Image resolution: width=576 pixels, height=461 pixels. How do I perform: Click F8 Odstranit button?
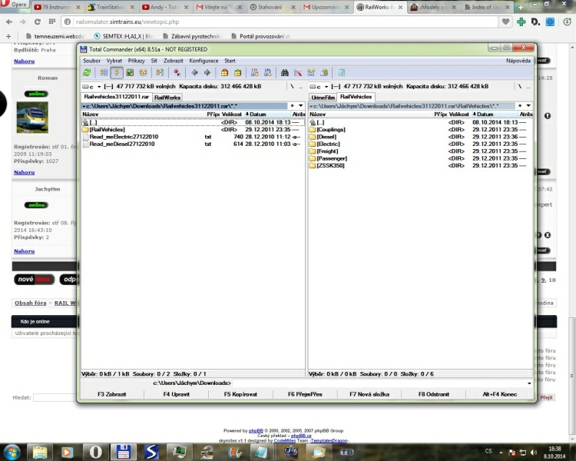[x=433, y=394]
